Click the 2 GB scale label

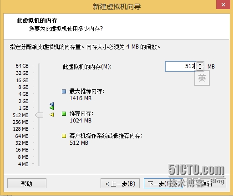tap(23, 101)
